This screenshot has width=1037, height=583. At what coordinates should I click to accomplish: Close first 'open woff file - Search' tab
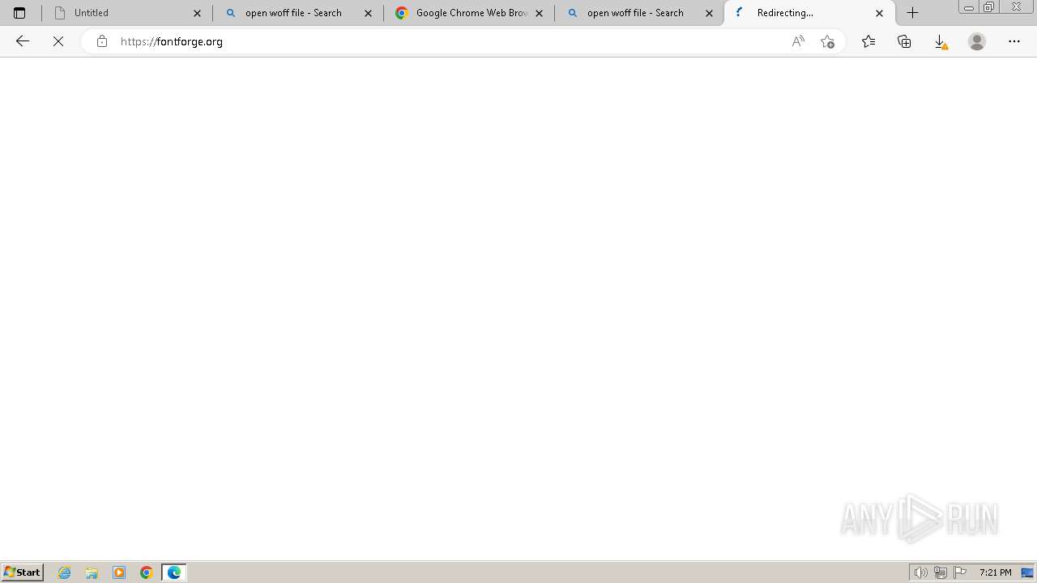368,13
